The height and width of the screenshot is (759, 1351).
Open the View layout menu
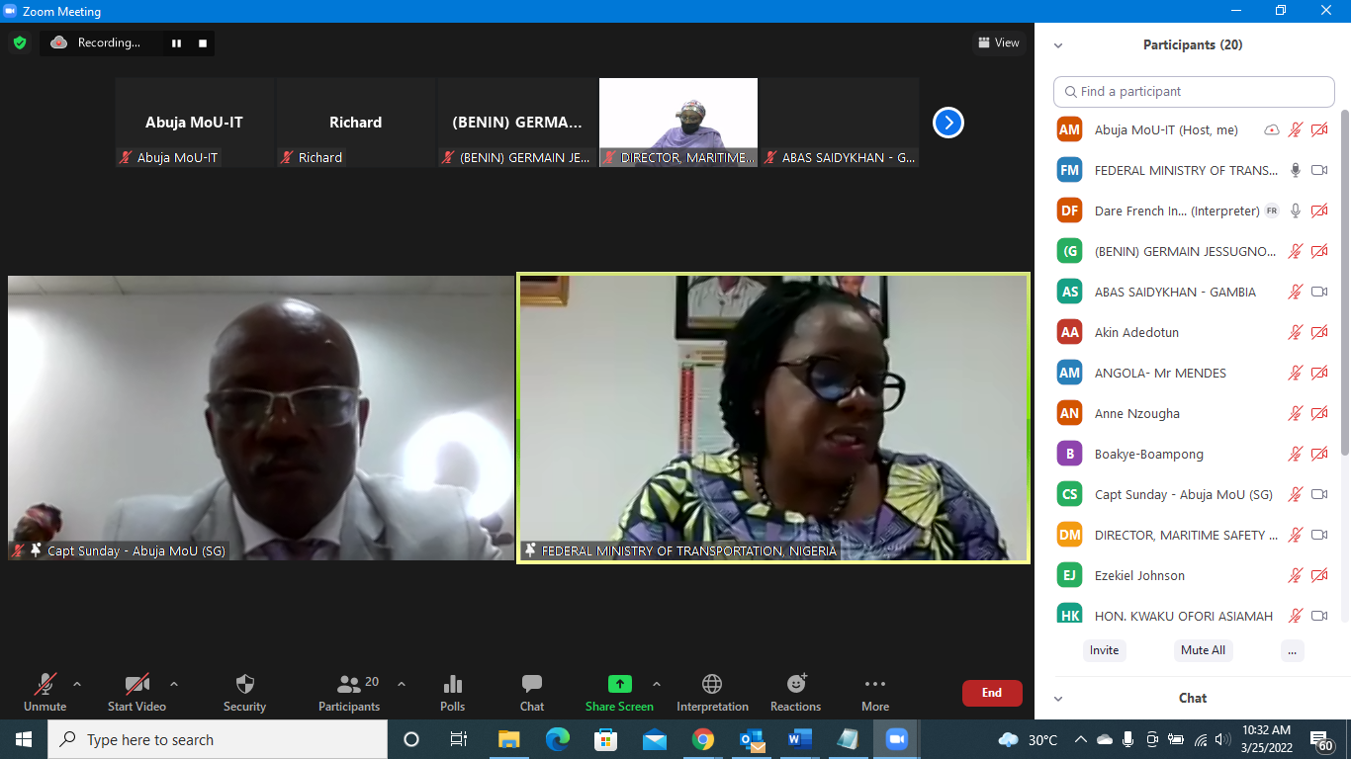tap(998, 42)
